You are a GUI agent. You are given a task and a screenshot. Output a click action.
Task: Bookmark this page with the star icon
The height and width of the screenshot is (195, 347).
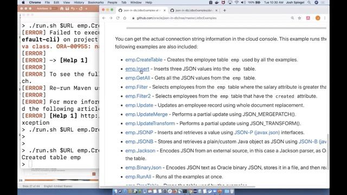(x=299, y=18)
